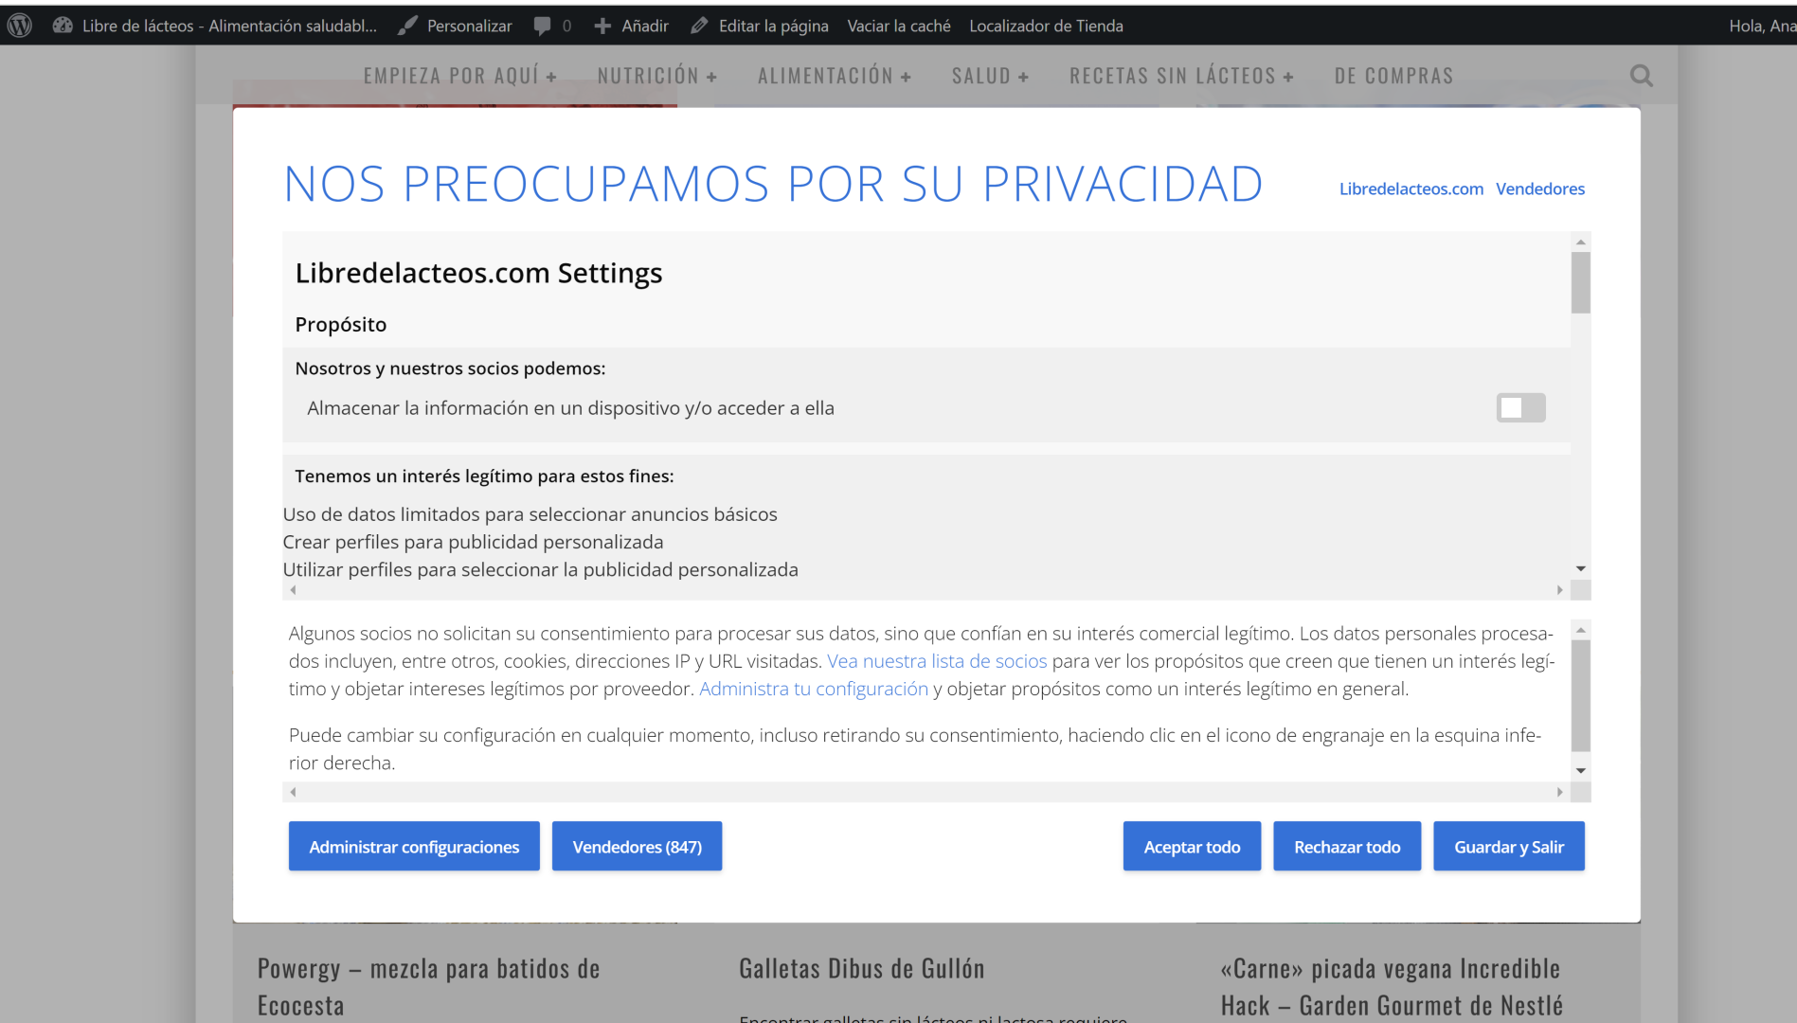Viewport: 1797px width, 1023px height.
Task: Open the DE COMPRAS menu item
Action: click(1393, 76)
